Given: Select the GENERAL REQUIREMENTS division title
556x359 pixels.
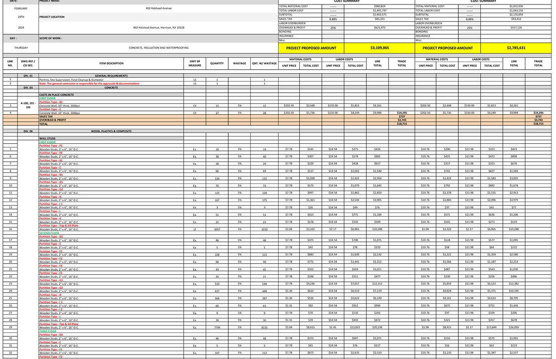Looking at the screenshot, I should [111, 76].
